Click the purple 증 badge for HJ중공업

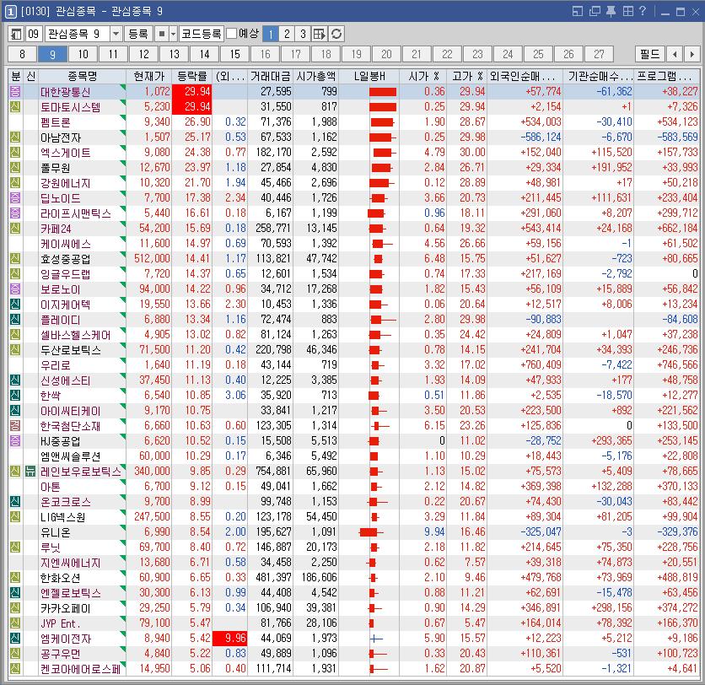click(x=15, y=440)
